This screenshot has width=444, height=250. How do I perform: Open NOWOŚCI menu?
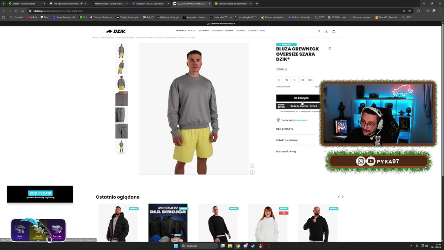(181, 31)
